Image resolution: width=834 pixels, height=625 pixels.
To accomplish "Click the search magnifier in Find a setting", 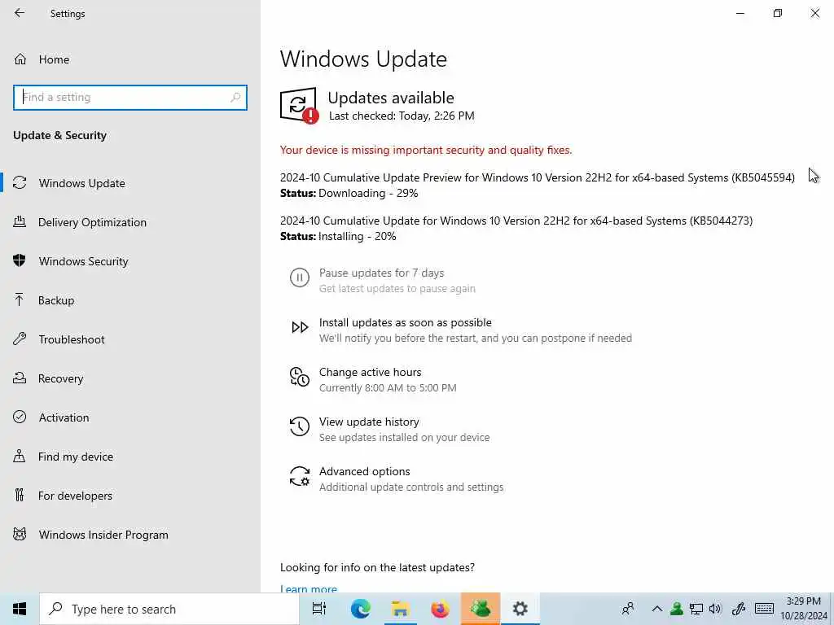I will point(235,98).
